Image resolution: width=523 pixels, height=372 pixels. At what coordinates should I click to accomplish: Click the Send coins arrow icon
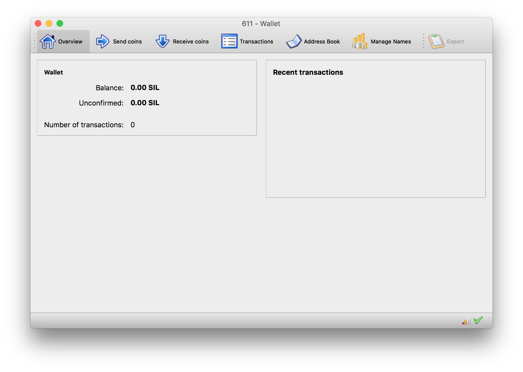pos(102,41)
